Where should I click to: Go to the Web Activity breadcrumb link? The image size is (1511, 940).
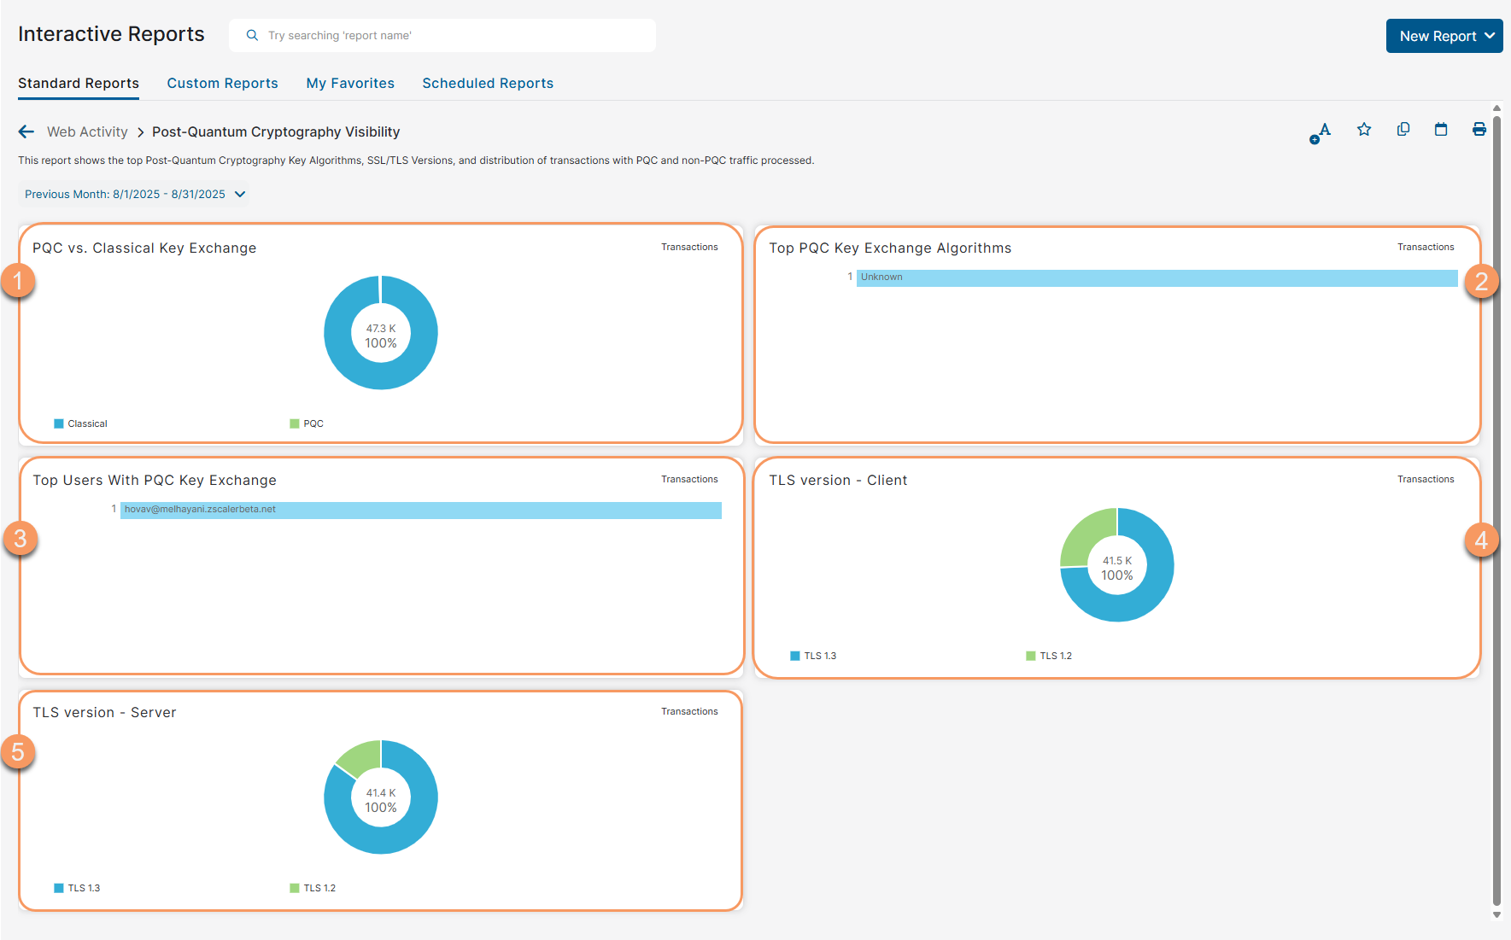87,131
